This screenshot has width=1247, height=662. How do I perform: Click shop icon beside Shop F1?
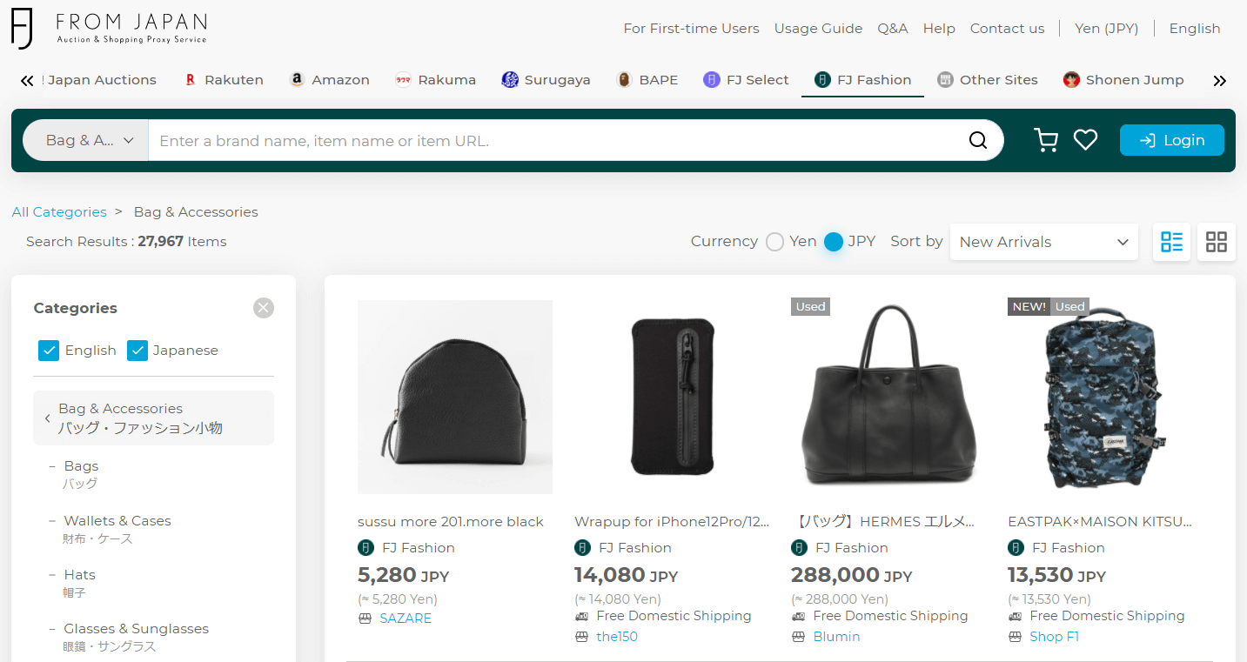click(1015, 637)
